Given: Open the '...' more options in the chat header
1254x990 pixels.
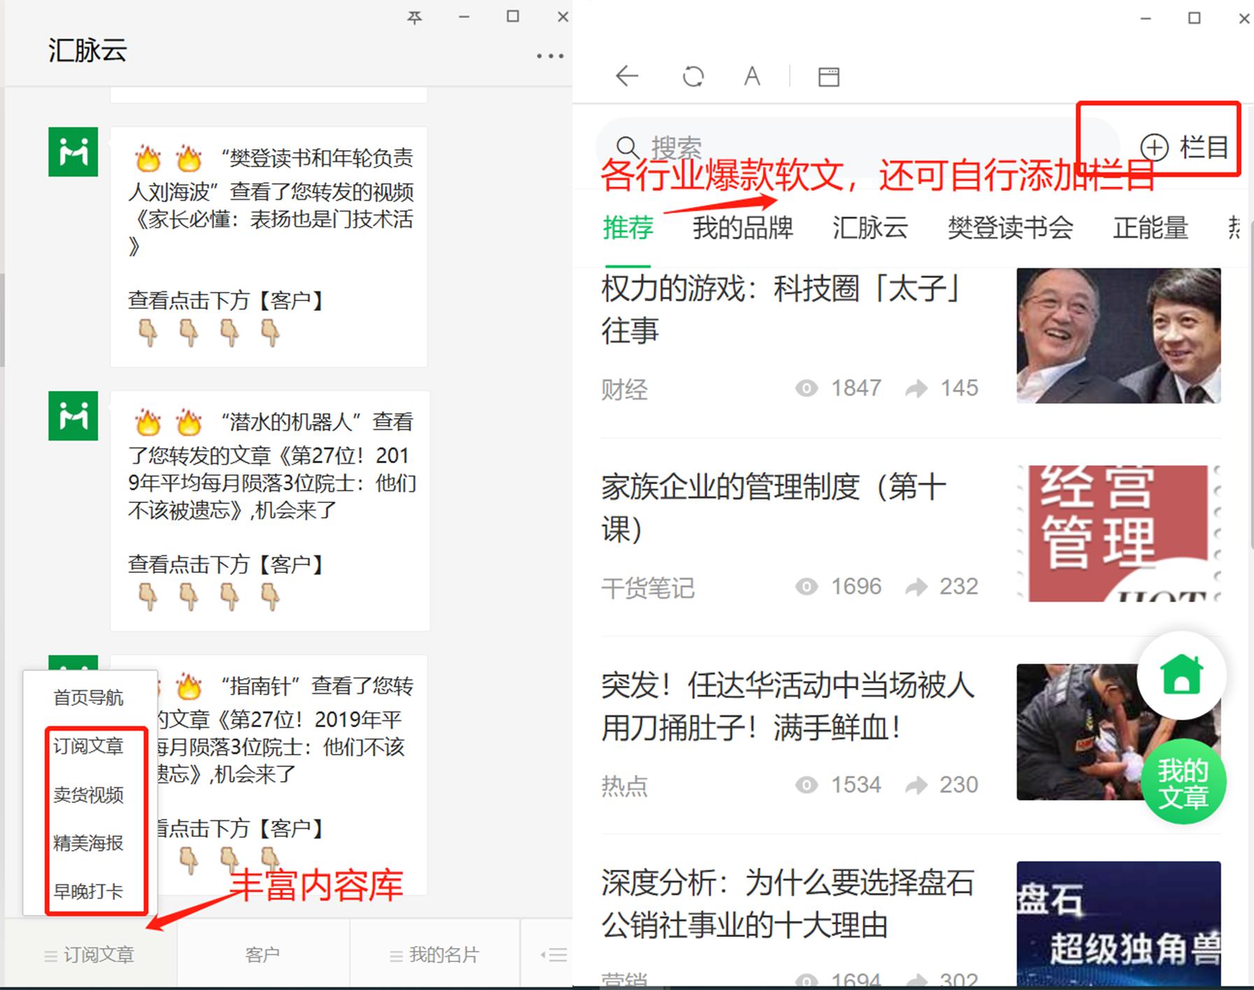Looking at the screenshot, I should click(550, 55).
